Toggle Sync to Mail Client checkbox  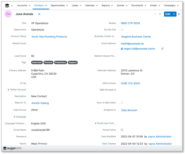(x=122, y=103)
